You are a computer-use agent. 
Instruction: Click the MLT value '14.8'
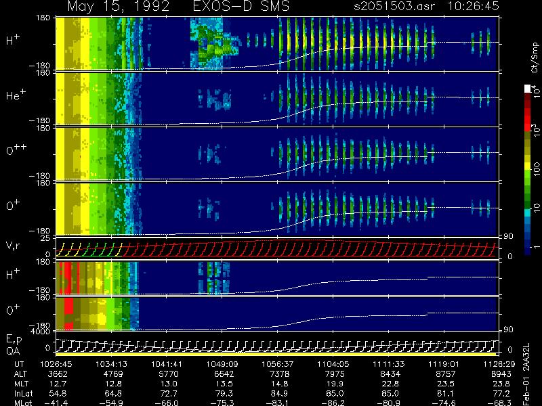279,384
